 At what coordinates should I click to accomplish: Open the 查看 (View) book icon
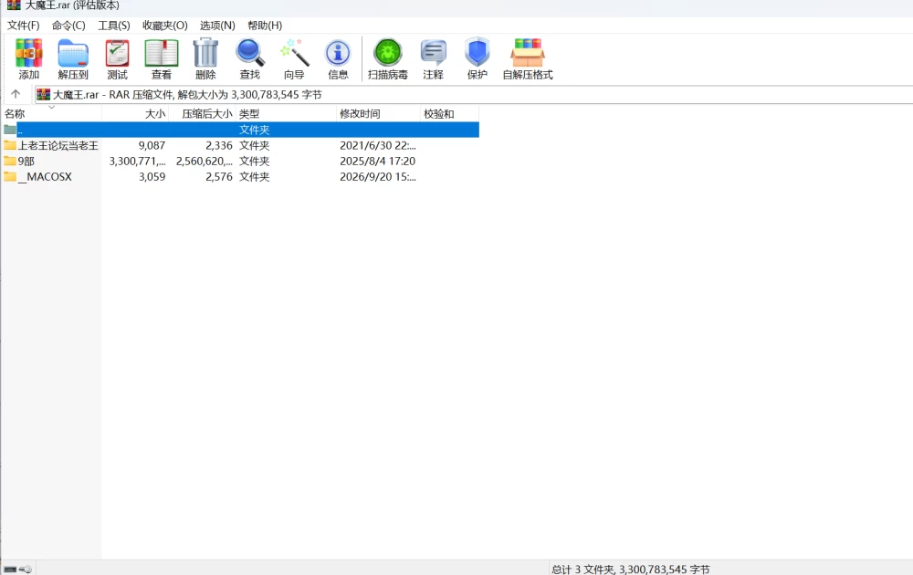pyautogui.click(x=162, y=53)
